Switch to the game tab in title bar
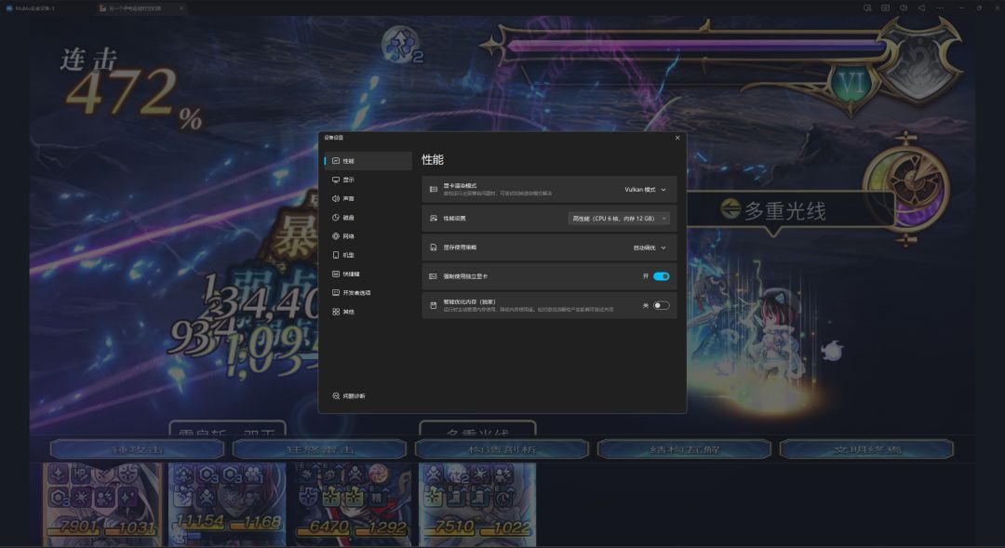The height and width of the screenshot is (548, 1005). [137, 8]
